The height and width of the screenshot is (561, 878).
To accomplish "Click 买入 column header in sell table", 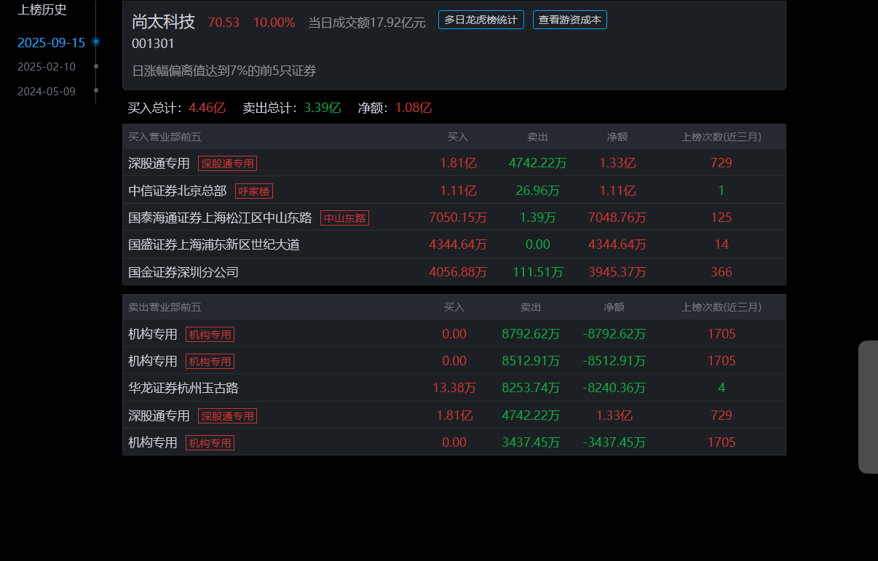I will click(454, 307).
